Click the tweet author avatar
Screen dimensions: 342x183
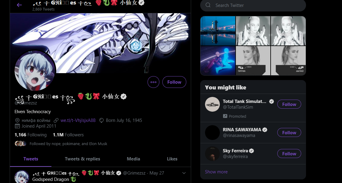[22, 176]
